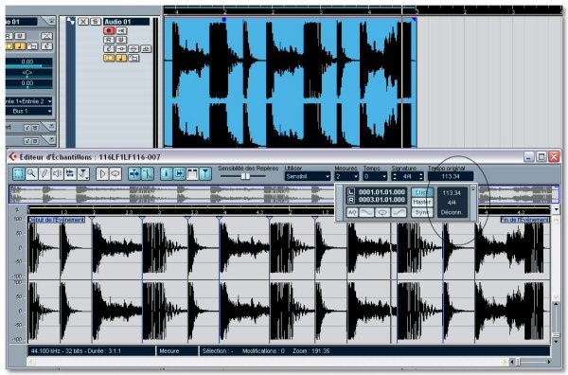Toggle Show Regions button

coord(192,174)
